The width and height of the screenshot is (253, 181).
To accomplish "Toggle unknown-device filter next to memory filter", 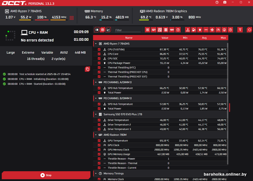I will [x=178, y=30].
